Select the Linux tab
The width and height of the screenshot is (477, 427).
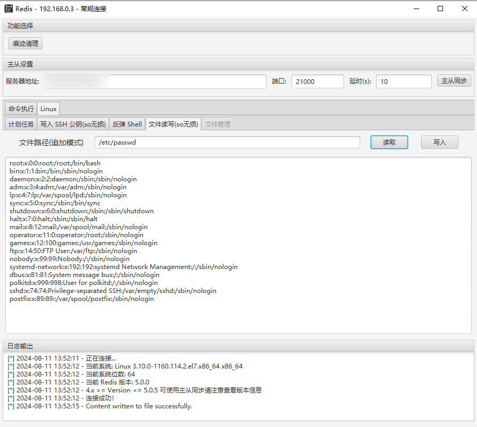click(48, 108)
